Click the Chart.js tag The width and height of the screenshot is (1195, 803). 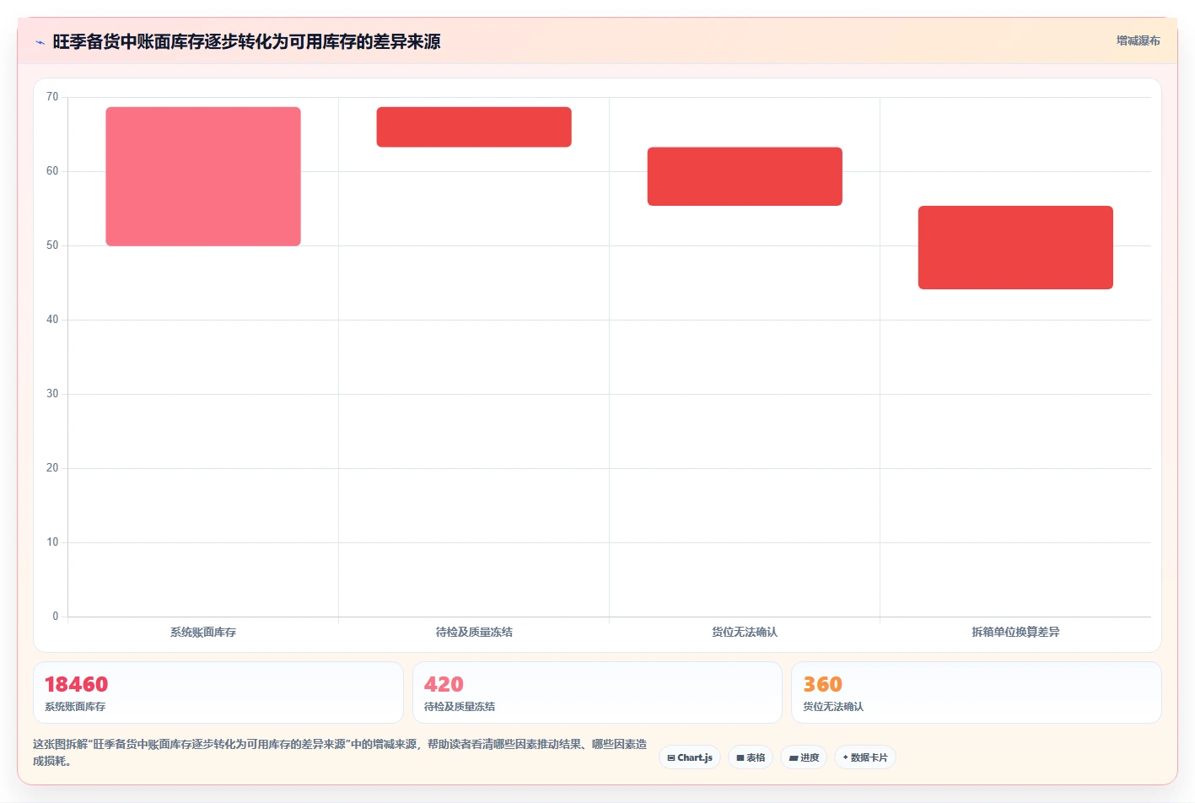point(690,757)
